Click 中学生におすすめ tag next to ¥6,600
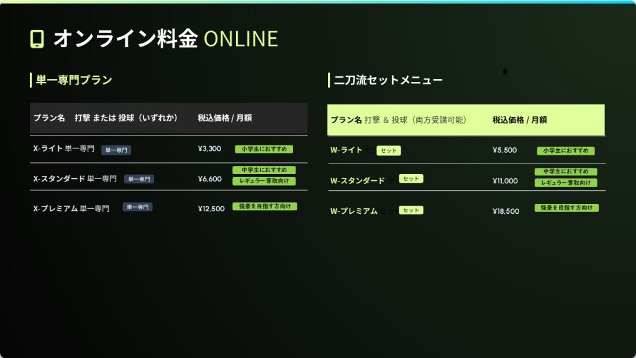The image size is (636, 358). point(264,170)
